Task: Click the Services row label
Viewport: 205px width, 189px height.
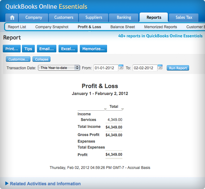Action: pos(88,120)
